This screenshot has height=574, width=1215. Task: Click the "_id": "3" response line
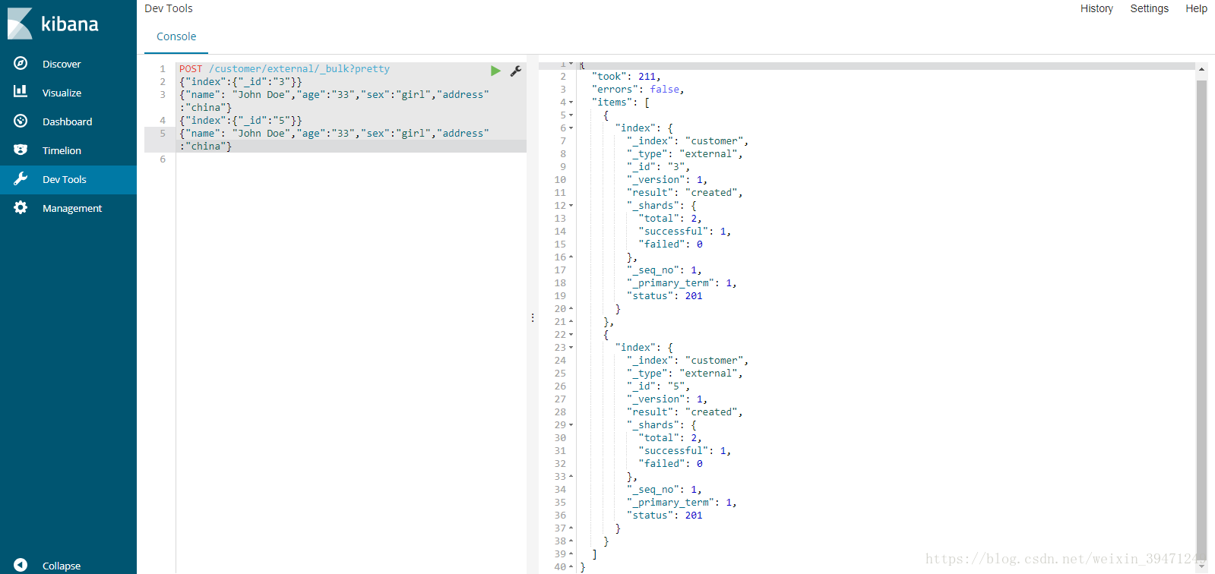(658, 167)
